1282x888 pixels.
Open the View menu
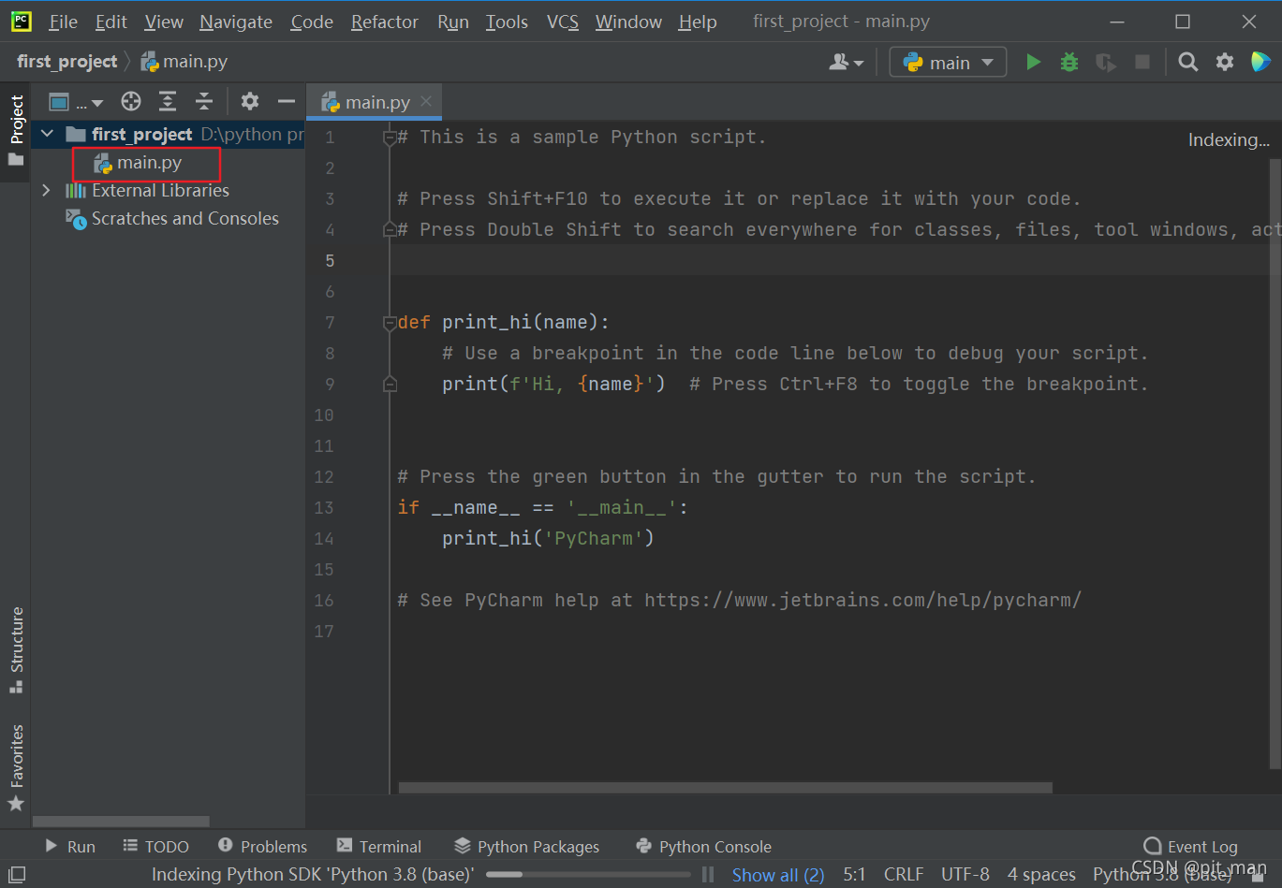164,22
